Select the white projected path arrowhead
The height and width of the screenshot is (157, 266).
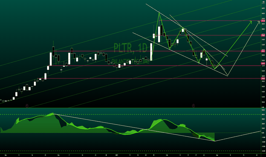[259, 22]
